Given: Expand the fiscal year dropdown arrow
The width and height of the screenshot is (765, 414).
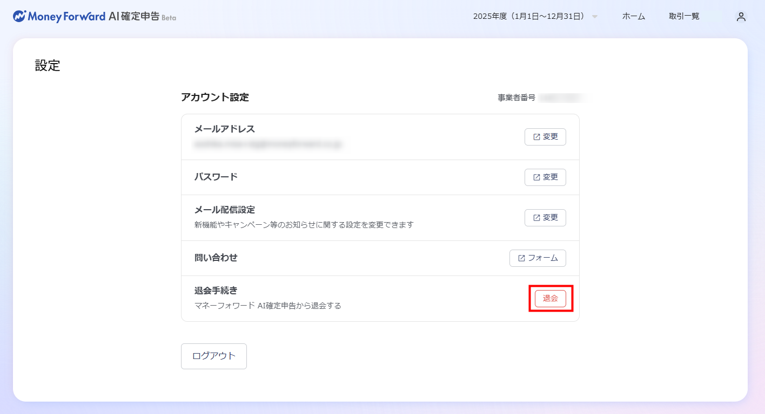Looking at the screenshot, I should click(595, 17).
